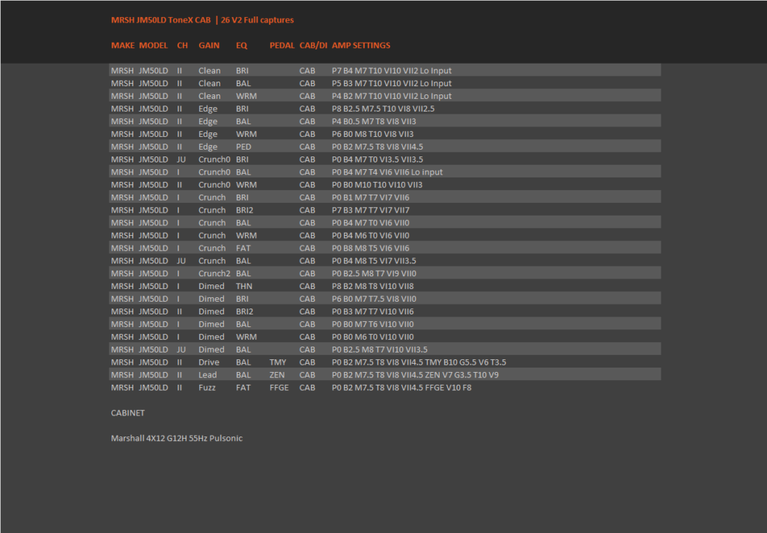Select settings 'P7 B3 M7 T7 VI7 VII7'

coord(370,211)
